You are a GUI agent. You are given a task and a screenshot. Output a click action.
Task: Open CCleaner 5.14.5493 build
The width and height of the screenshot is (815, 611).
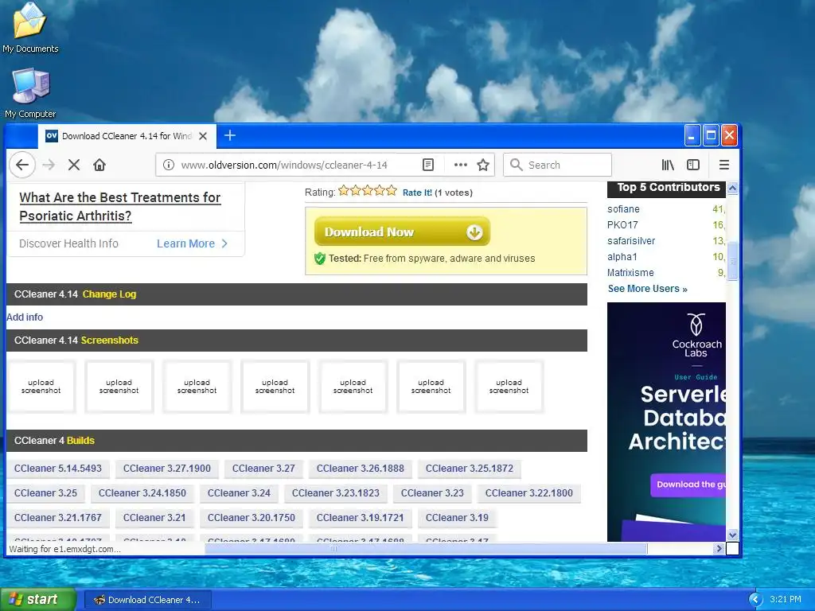point(57,469)
